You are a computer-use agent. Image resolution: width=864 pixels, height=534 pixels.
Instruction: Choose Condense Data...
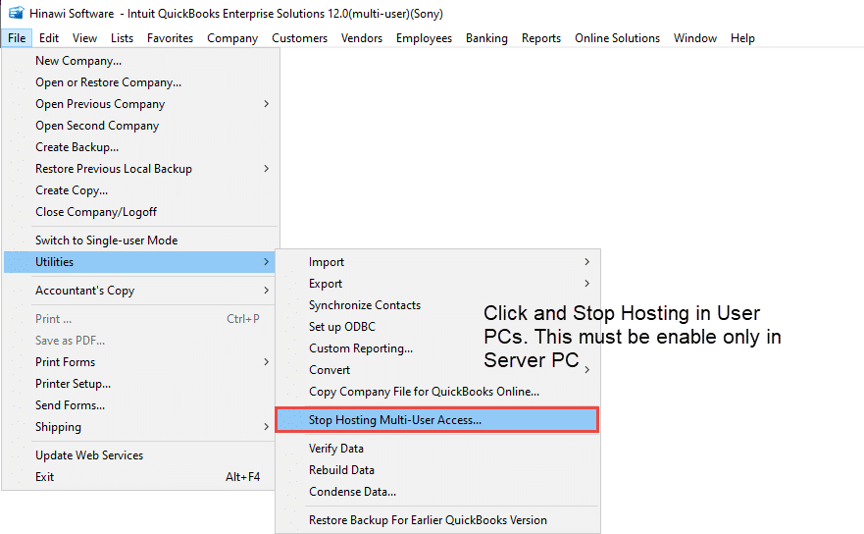click(x=437, y=491)
